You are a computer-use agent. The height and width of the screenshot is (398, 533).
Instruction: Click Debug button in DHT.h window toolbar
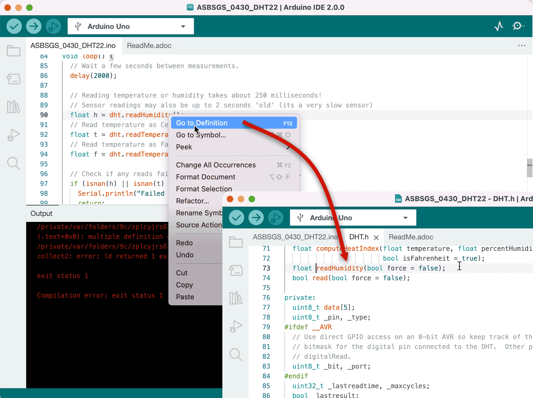point(276,218)
